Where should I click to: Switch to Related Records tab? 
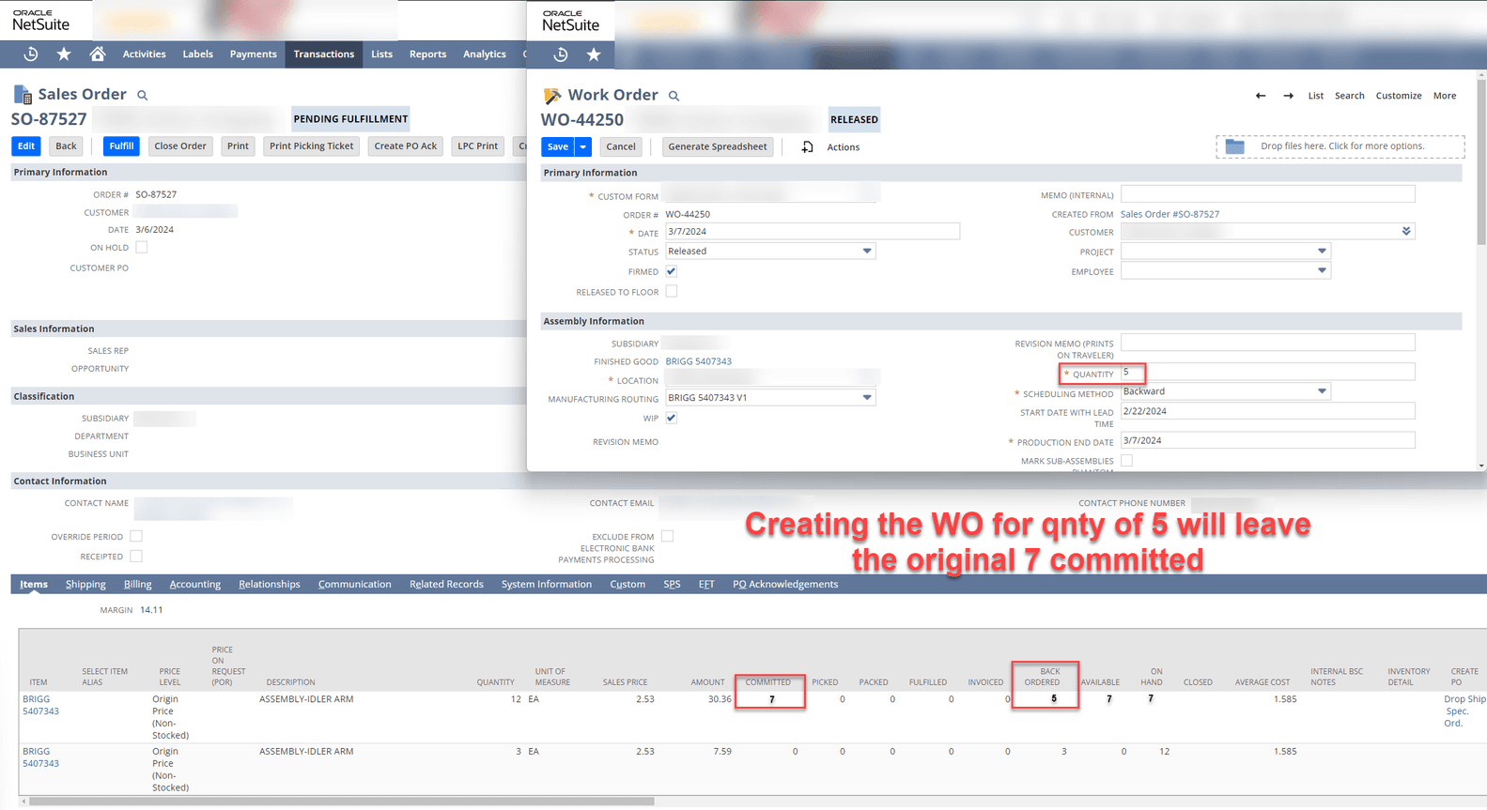coord(446,584)
